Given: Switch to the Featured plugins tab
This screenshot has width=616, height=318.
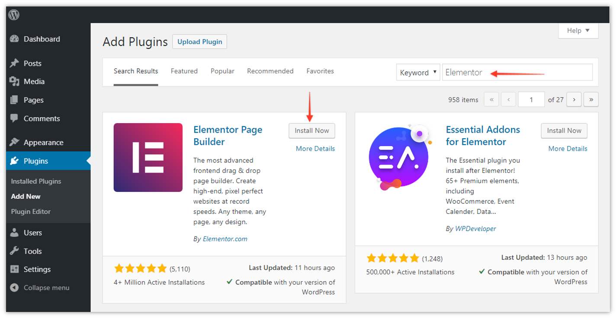Looking at the screenshot, I should point(184,71).
